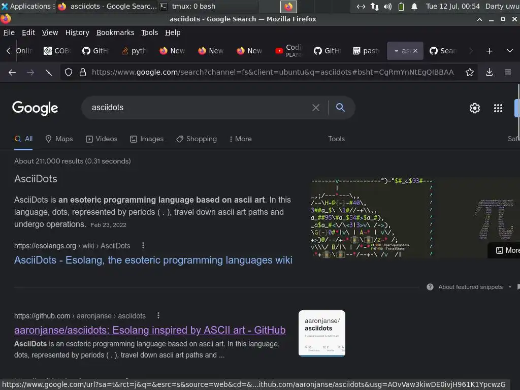Screen dimensions: 520x390
Task: Check the battery indicator in the tray
Action: click(401, 6)
